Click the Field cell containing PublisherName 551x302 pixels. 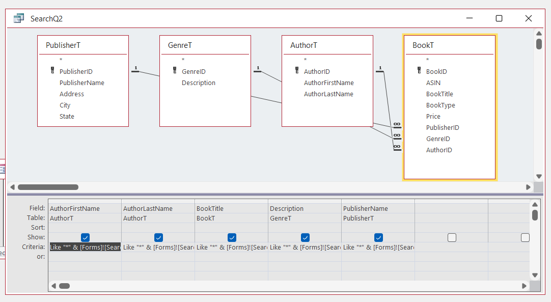[x=378, y=208]
